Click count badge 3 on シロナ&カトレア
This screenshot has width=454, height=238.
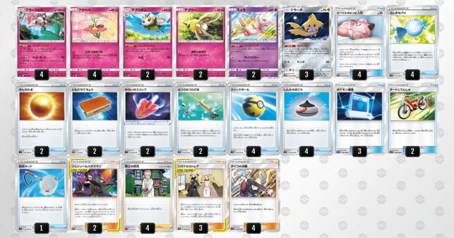click(x=201, y=227)
